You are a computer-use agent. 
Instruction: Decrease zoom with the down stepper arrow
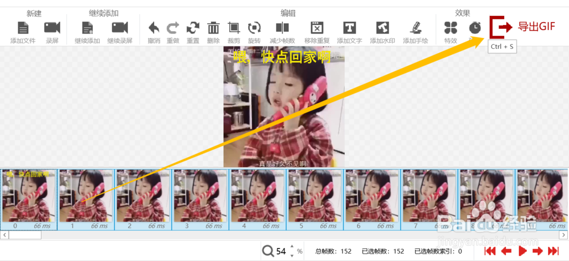click(x=292, y=255)
